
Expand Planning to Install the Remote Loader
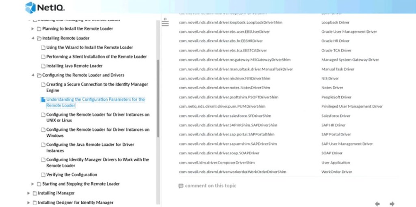click(x=33, y=29)
